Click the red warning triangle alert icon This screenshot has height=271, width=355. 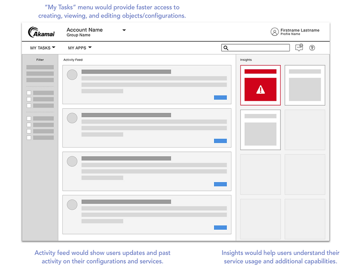260,89
